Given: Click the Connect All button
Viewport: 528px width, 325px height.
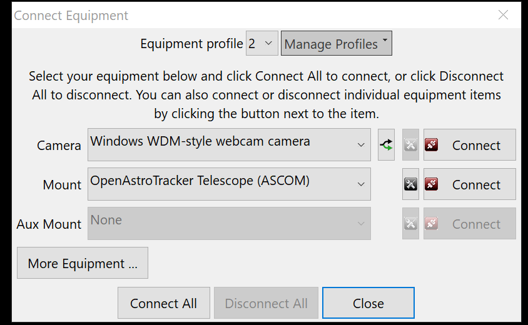Looking at the screenshot, I should tap(164, 302).
